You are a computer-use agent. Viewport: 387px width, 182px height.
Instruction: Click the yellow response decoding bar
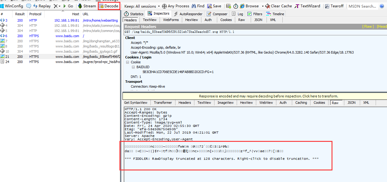click(x=254, y=96)
